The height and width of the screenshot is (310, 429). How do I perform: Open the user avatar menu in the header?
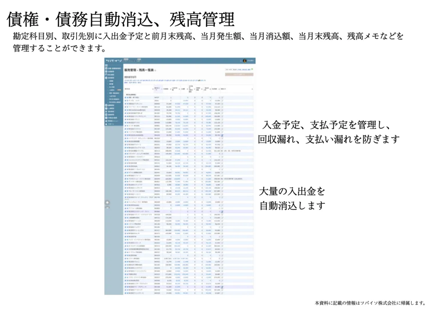(245, 61)
